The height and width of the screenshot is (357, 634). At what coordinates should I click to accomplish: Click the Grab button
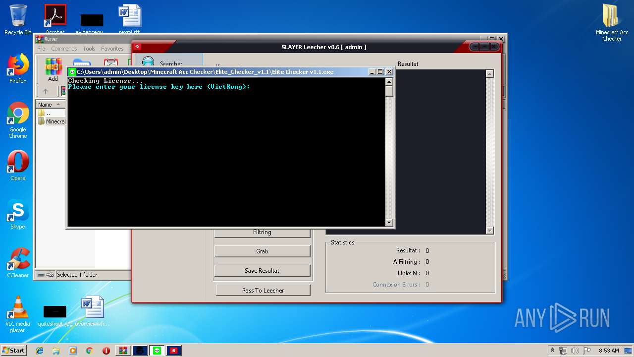click(262, 251)
